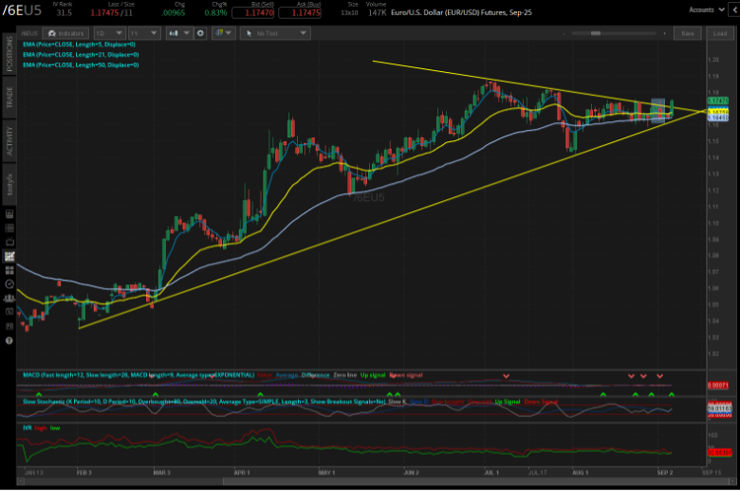Open the POSITIONS side tab
This screenshot has width=740, height=491.
click(x=9, y=54)
